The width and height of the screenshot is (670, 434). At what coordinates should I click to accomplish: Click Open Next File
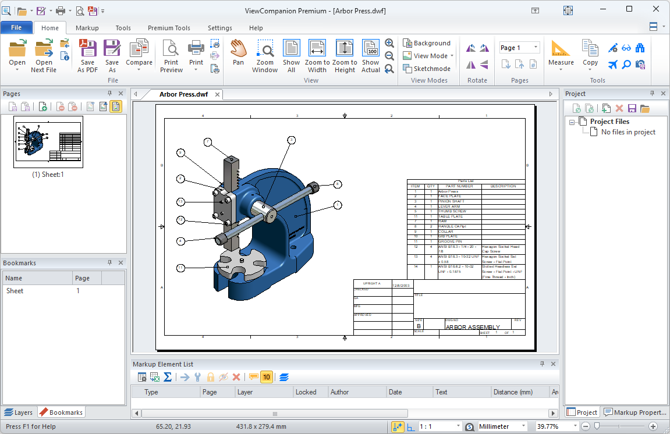click(43, 55)
